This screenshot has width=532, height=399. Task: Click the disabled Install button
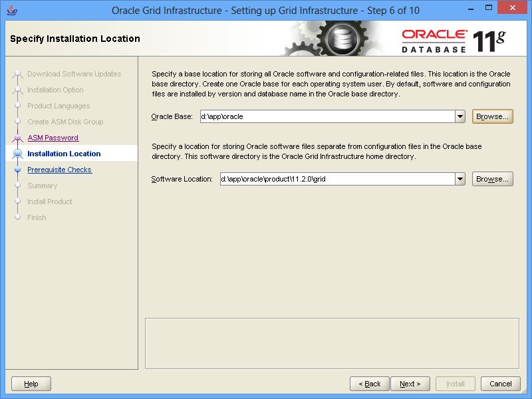pyautogui.click(x=456, y=384)
